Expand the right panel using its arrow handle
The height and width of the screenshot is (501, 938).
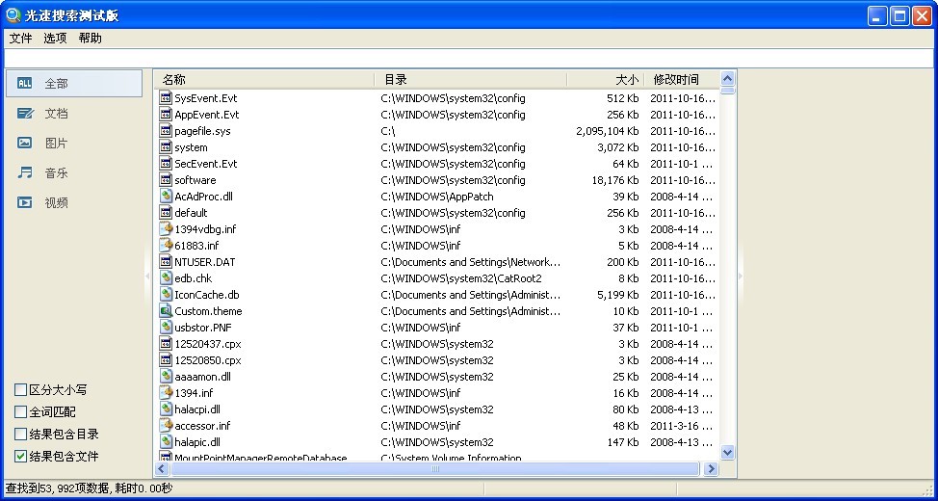741,277
